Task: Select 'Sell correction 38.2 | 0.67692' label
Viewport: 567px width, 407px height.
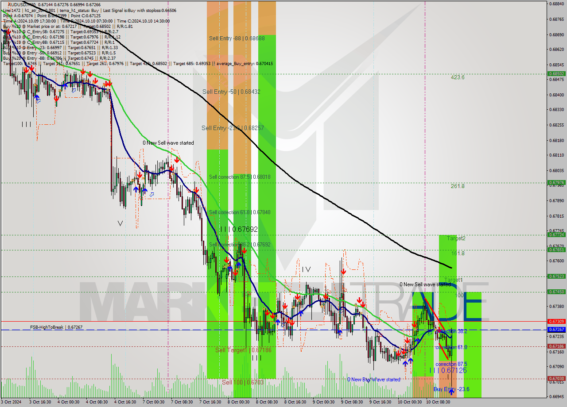Action: pyautogui.click(x=240, y=244)
